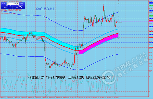The width and height of the screenshot is (153, 99).
Task: Collapse the one-click trading panel triangle icon
Action: pos(1,1)
